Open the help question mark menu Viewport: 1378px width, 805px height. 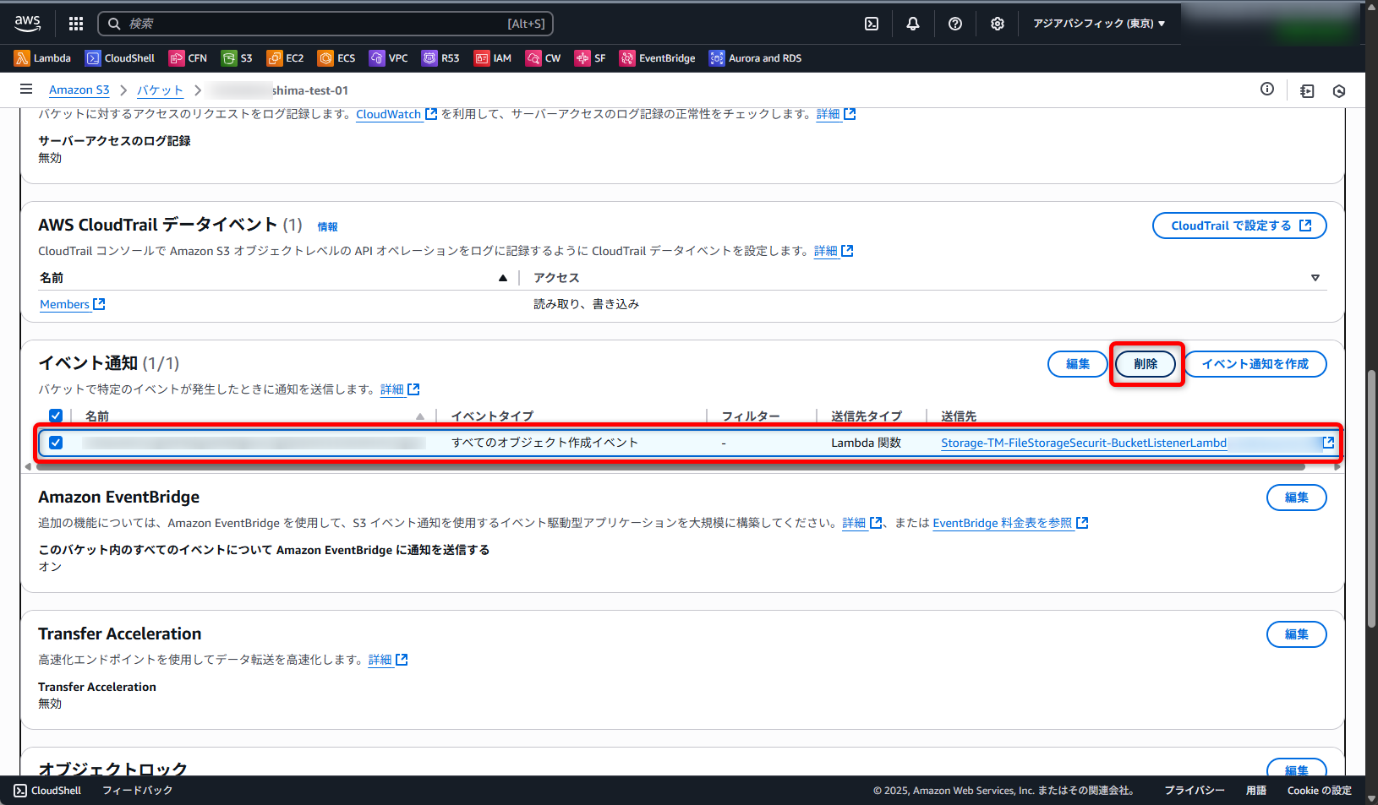pyautogui.click(x=955, y=24)
